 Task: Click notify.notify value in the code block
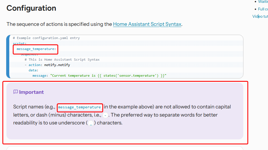[57, 65]
